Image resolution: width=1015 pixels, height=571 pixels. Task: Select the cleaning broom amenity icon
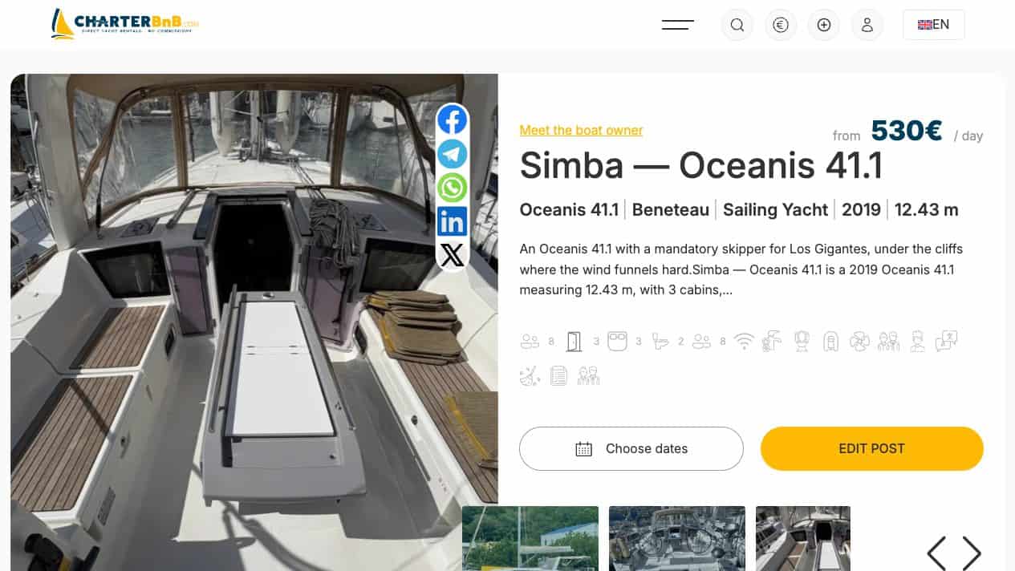click(x=530, y=375)
